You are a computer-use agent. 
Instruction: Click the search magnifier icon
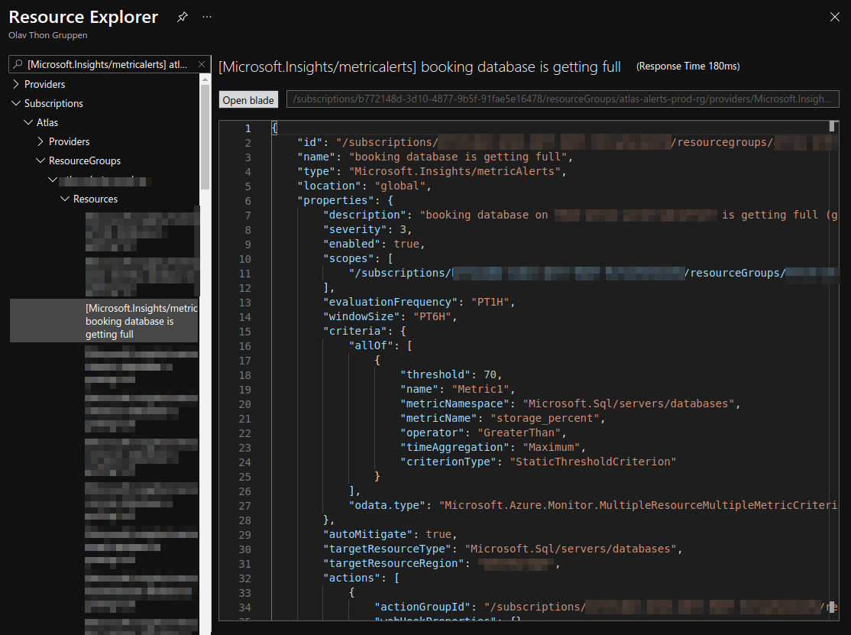click(x=18, y=63)
